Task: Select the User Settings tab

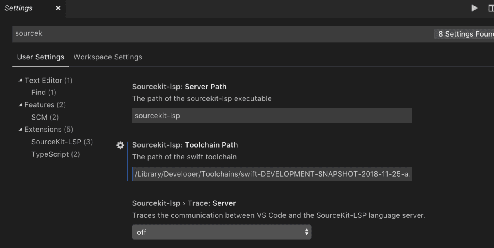Action: pyautogui.click(x=40, y=57)
